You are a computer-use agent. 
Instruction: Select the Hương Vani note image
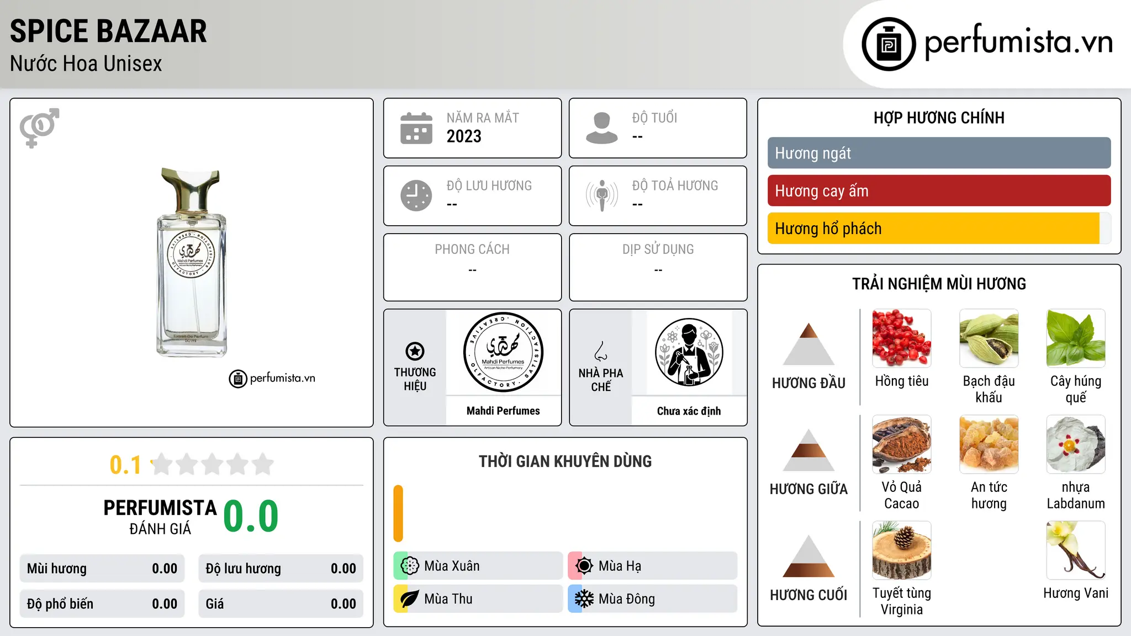(x=1076, y=550)
